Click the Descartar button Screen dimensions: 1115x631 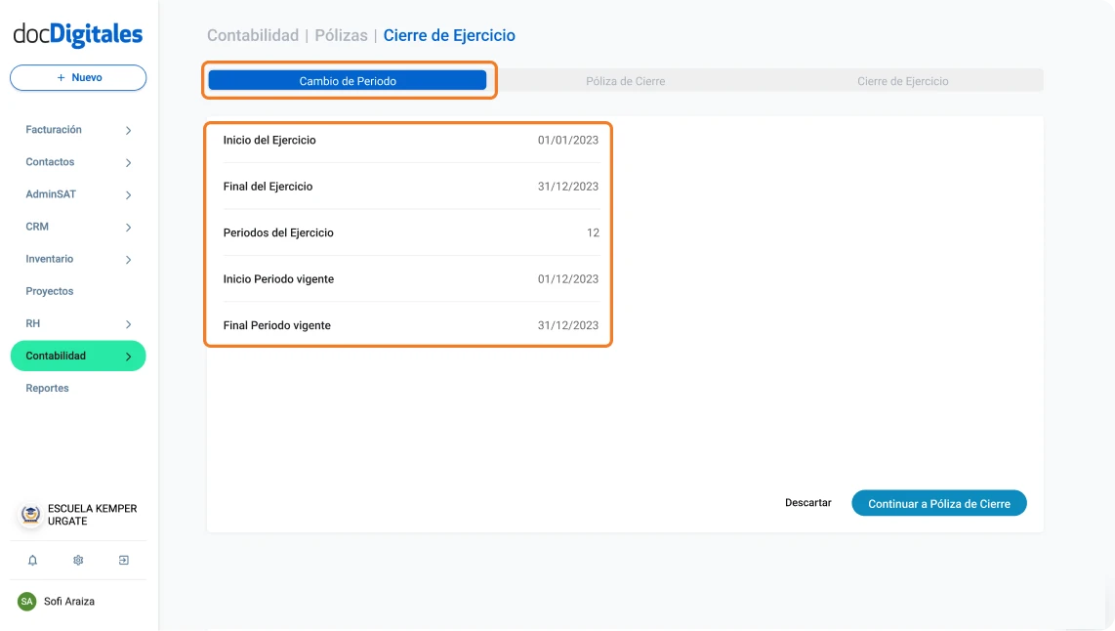pyautogui.click(x=807, y=502)
